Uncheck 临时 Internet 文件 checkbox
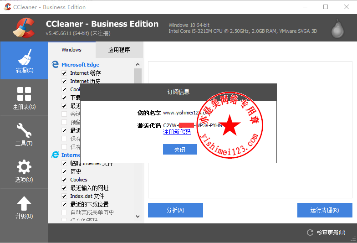This screenshot has width=357, height=243. [64, 163]
